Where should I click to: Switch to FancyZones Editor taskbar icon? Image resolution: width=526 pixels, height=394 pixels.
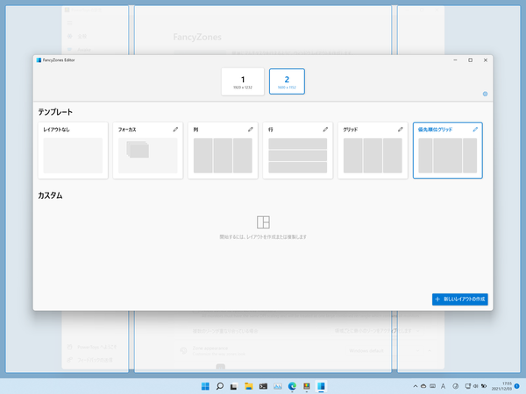pos(321,386)
